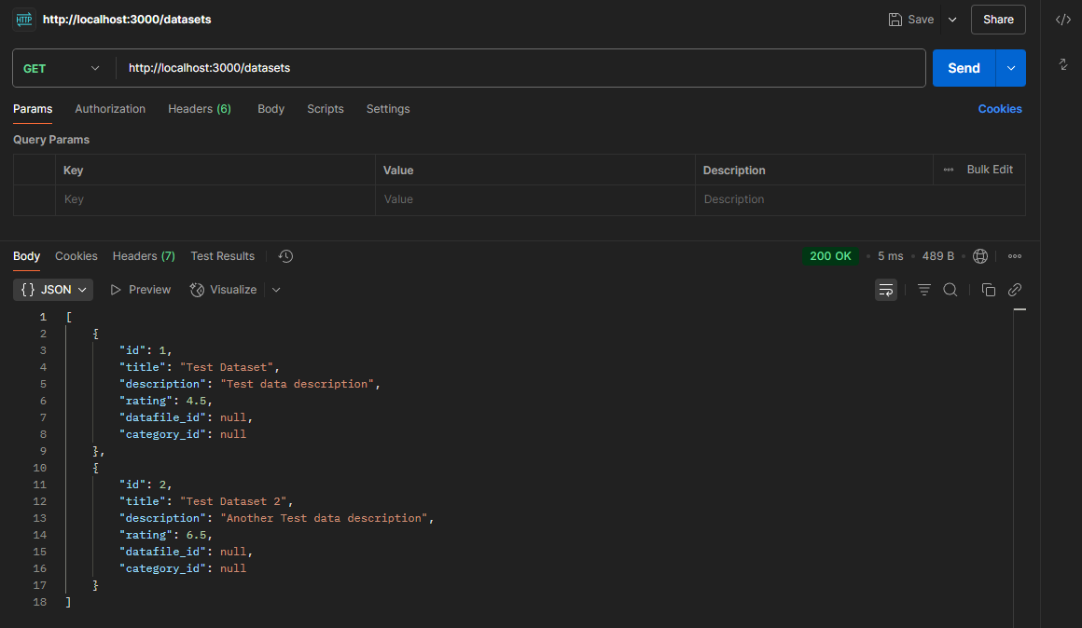Toggle the wrap lines icon

(886, 290)
